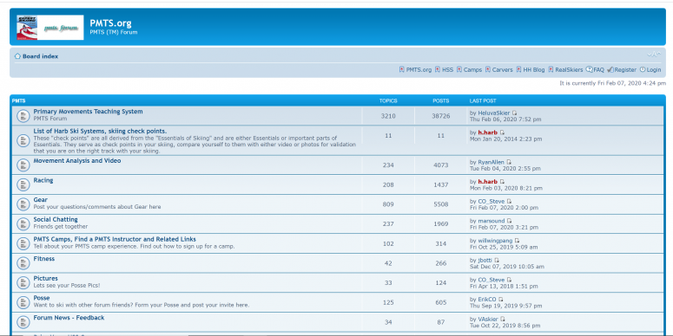The image size is (673, 336).
Task: Click the forum icon beside Fitness
Action: click(23, 263)
